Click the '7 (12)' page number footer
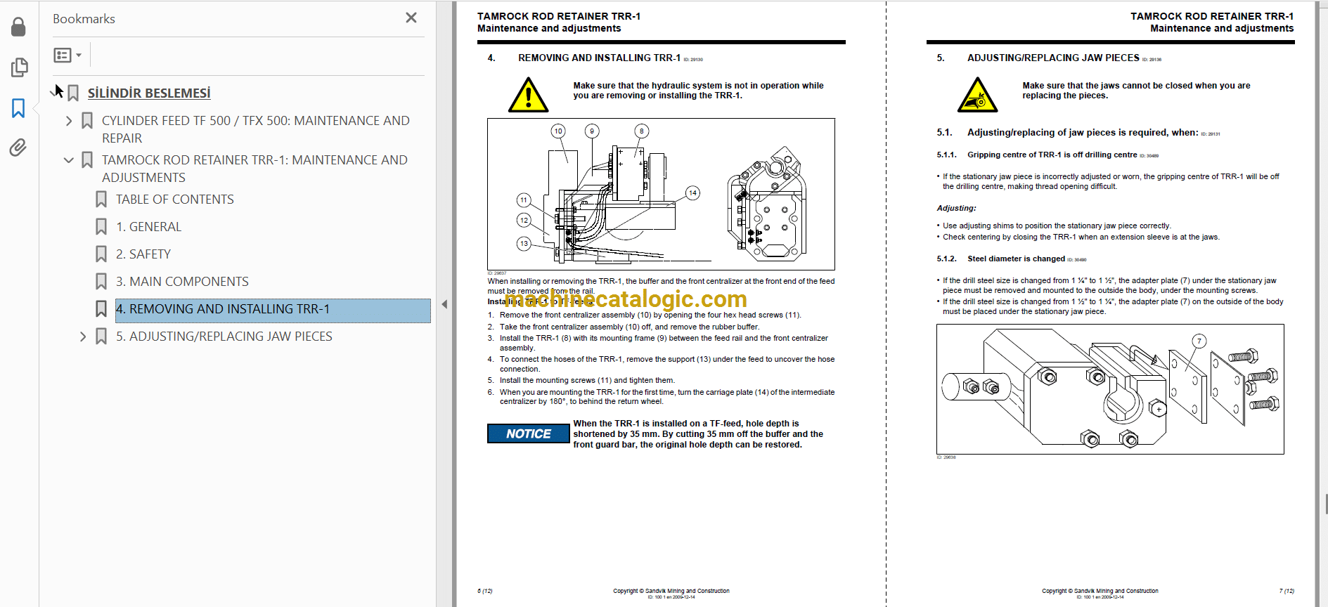This screenshot has width=1328, height=607. [1287, 592]
